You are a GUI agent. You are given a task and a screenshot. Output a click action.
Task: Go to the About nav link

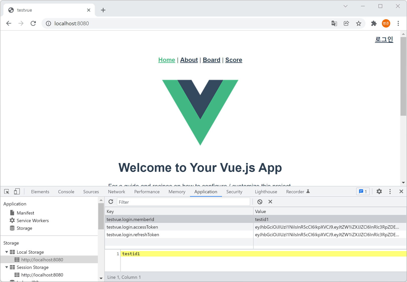click(x=189, y=60)
